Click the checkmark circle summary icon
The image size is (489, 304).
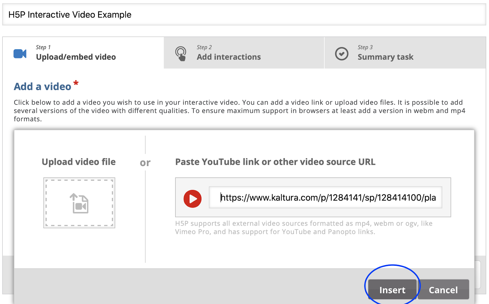coord(342,54)
